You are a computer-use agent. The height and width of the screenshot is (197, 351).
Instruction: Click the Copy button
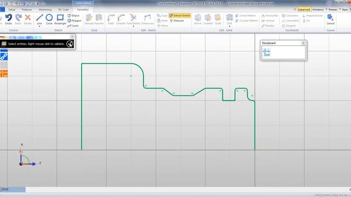click(x=162, y=16)
